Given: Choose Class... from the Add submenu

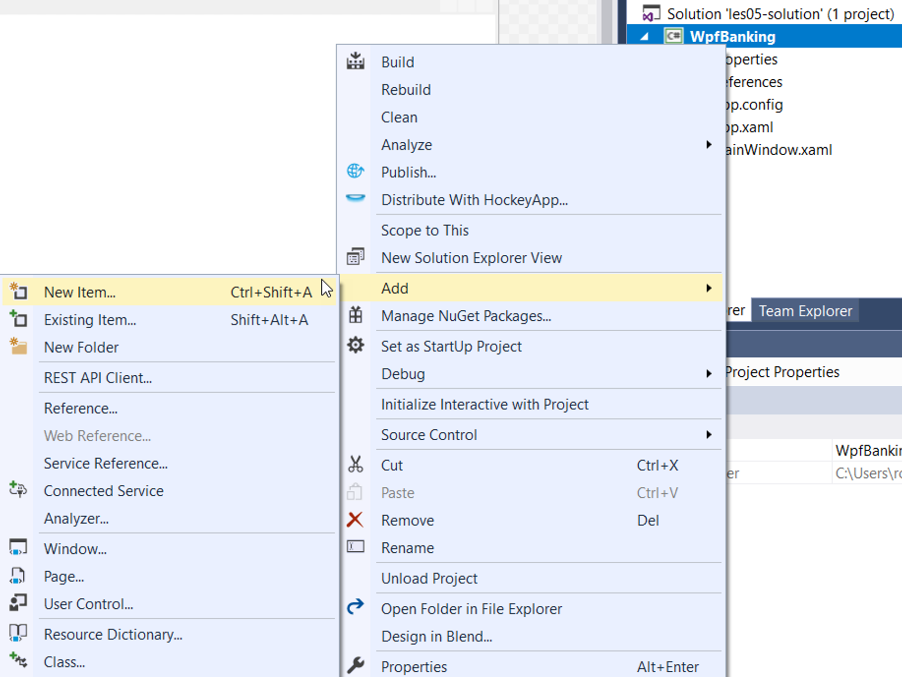Looking at the screenshot, I should click(65, 662).
